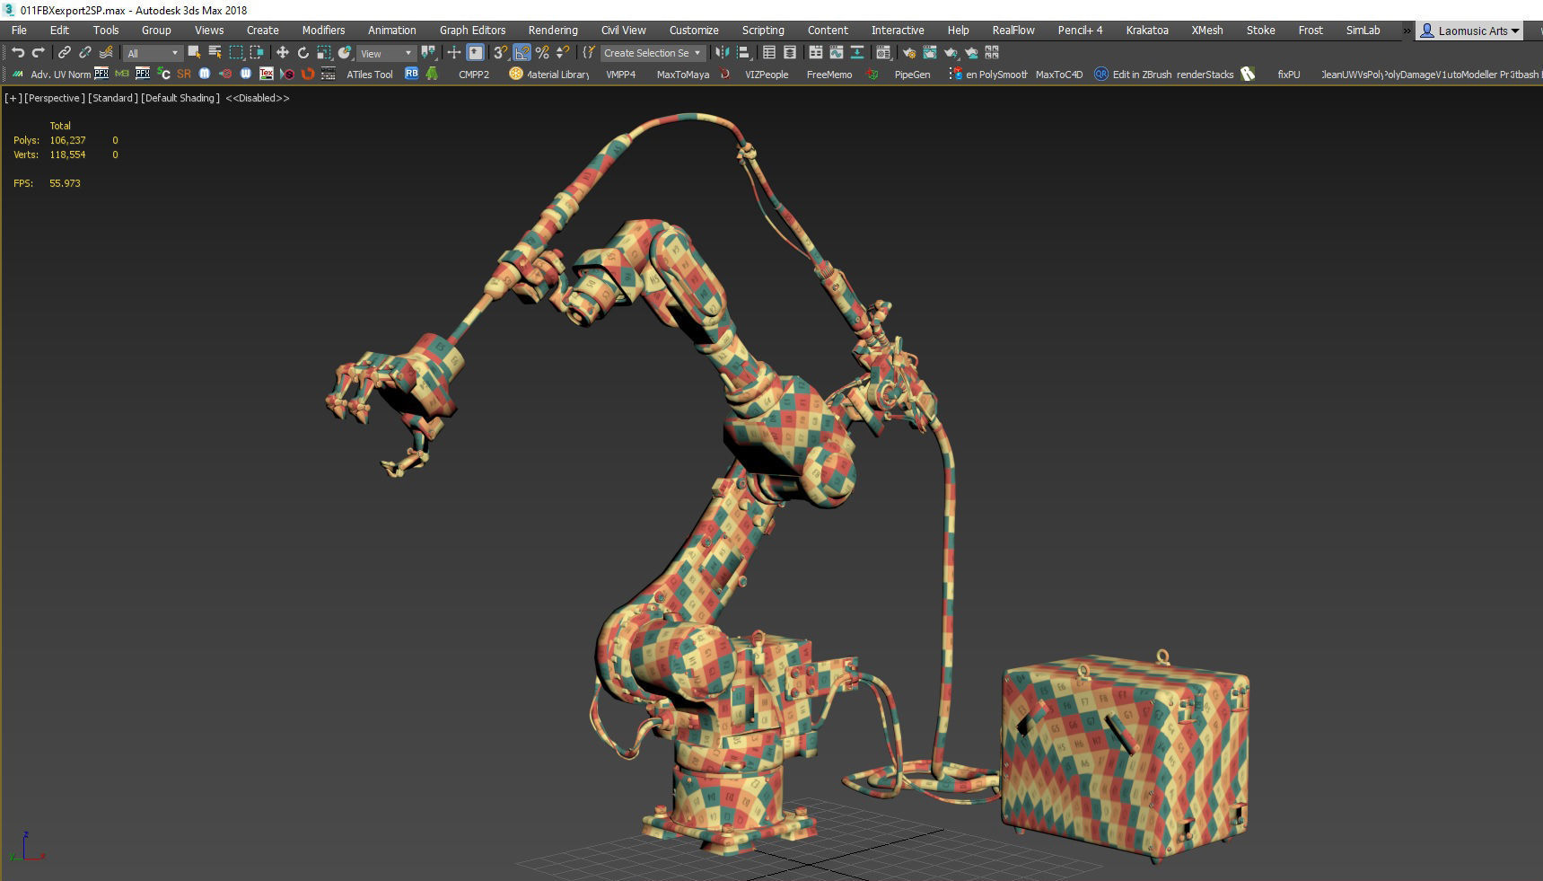The height and width of the screenshot is (881, 1543).
Task: Click the Use Pivot Point Center icon
Action: [x=428, y=53]
